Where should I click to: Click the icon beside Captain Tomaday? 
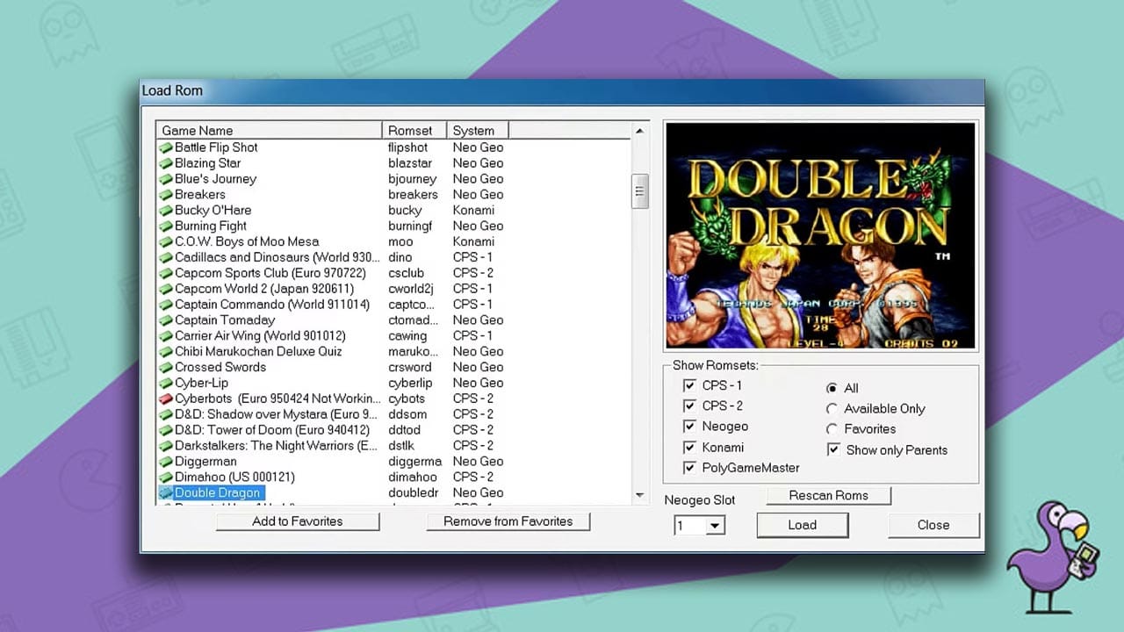click(165, 320)
